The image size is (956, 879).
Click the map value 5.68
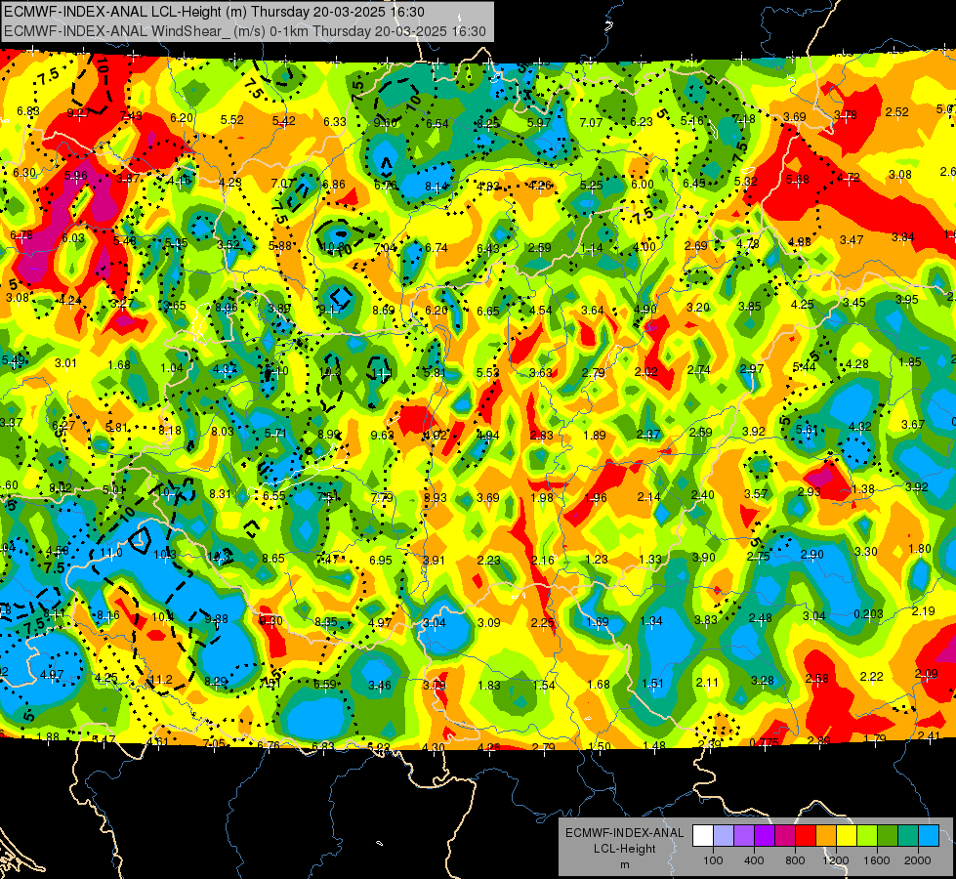click(797, 179)
